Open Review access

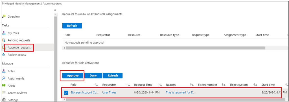click(17, 55)
